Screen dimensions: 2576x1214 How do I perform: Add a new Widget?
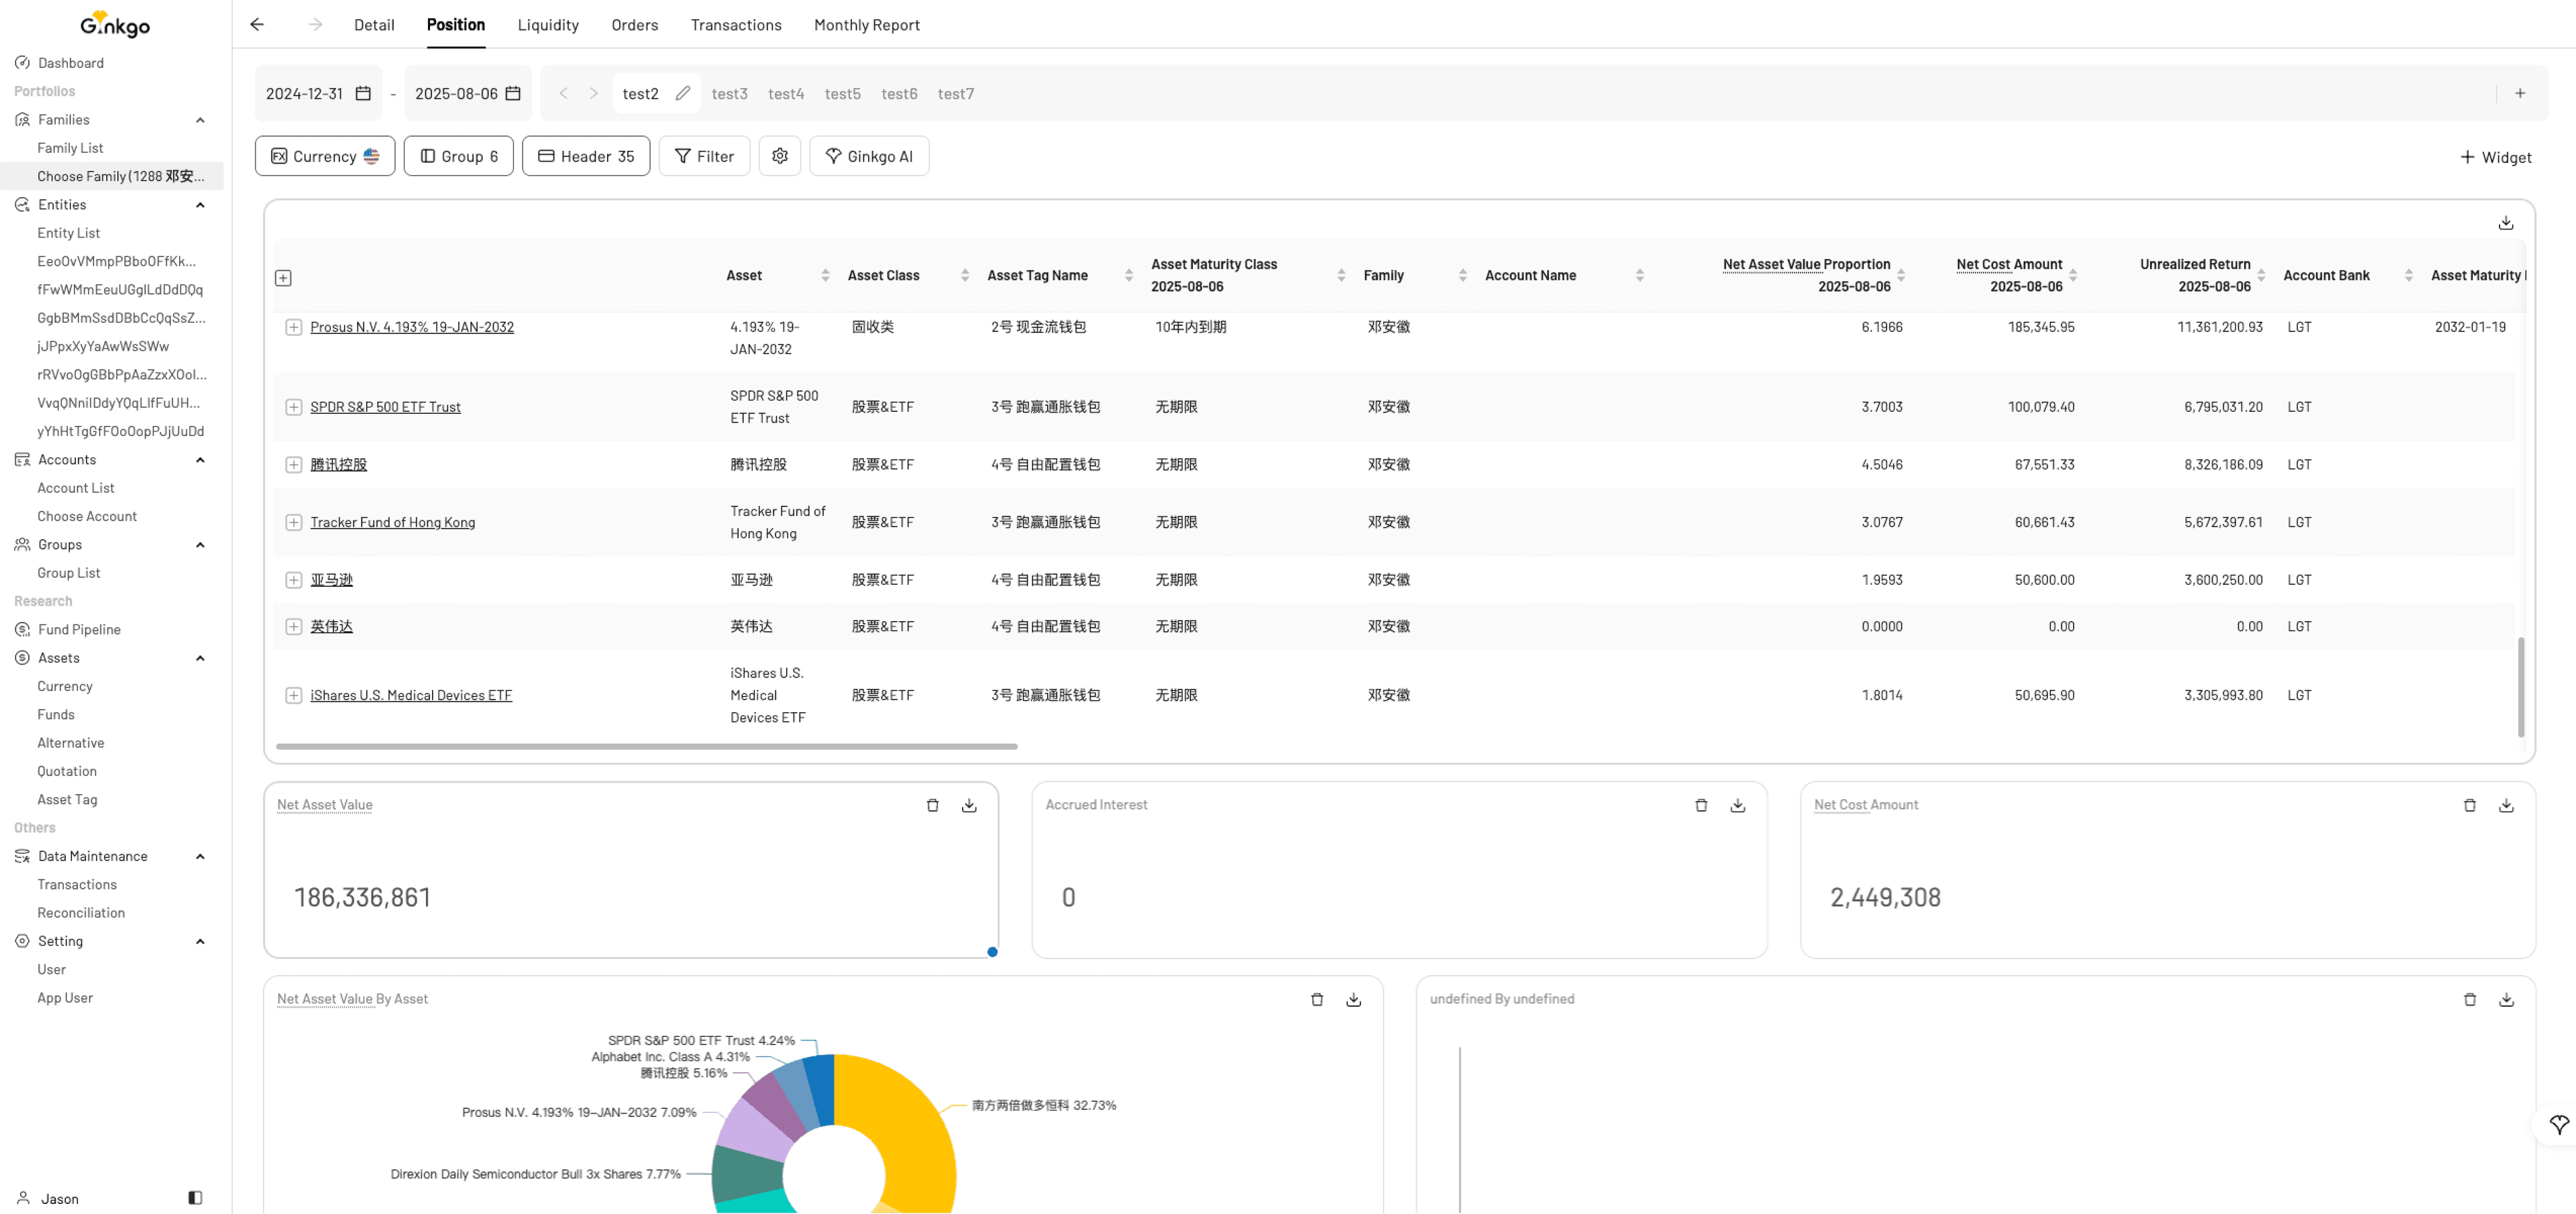[x=2495, y=157]
